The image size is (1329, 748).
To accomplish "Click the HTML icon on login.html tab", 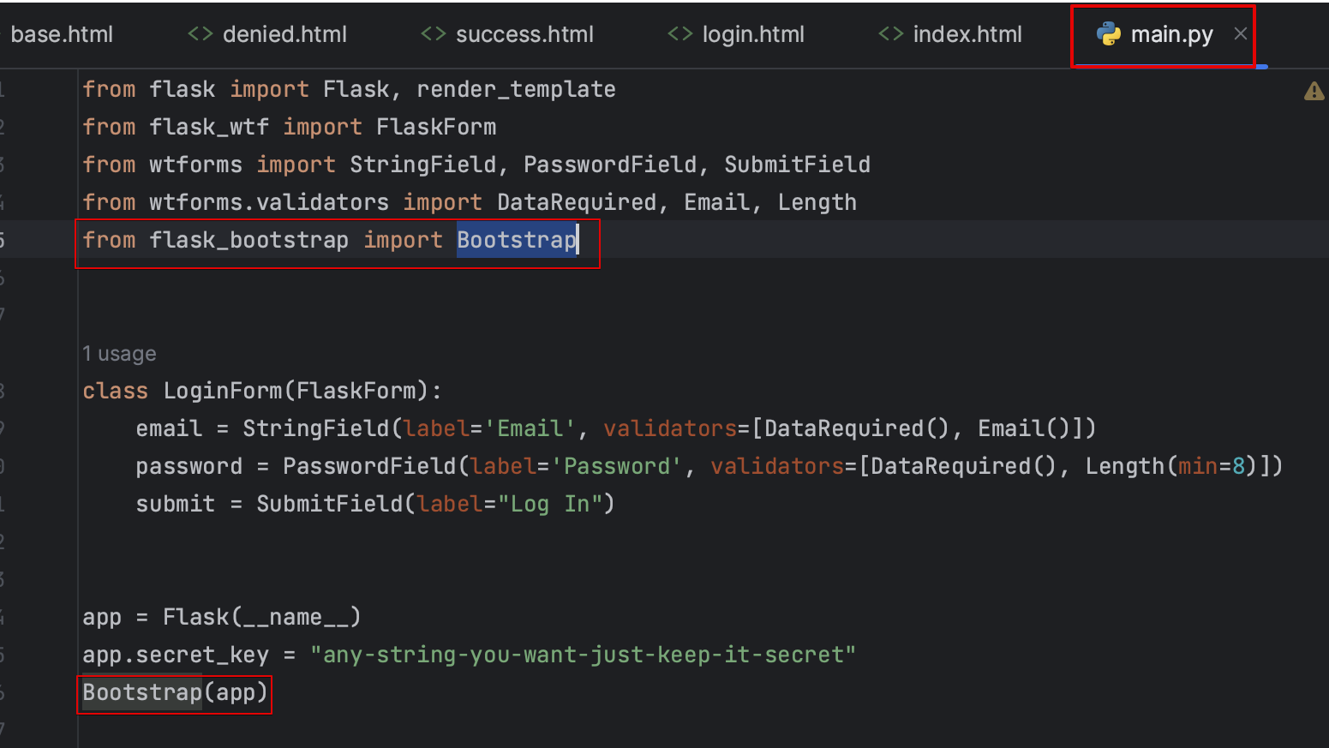I will 679,33.
